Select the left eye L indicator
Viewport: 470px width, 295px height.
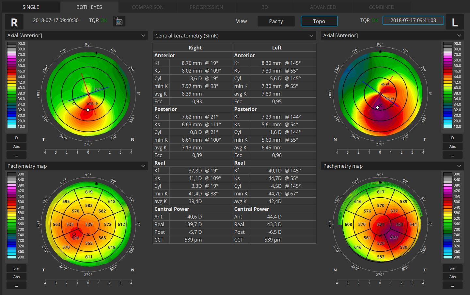click(x=455, y=22)
